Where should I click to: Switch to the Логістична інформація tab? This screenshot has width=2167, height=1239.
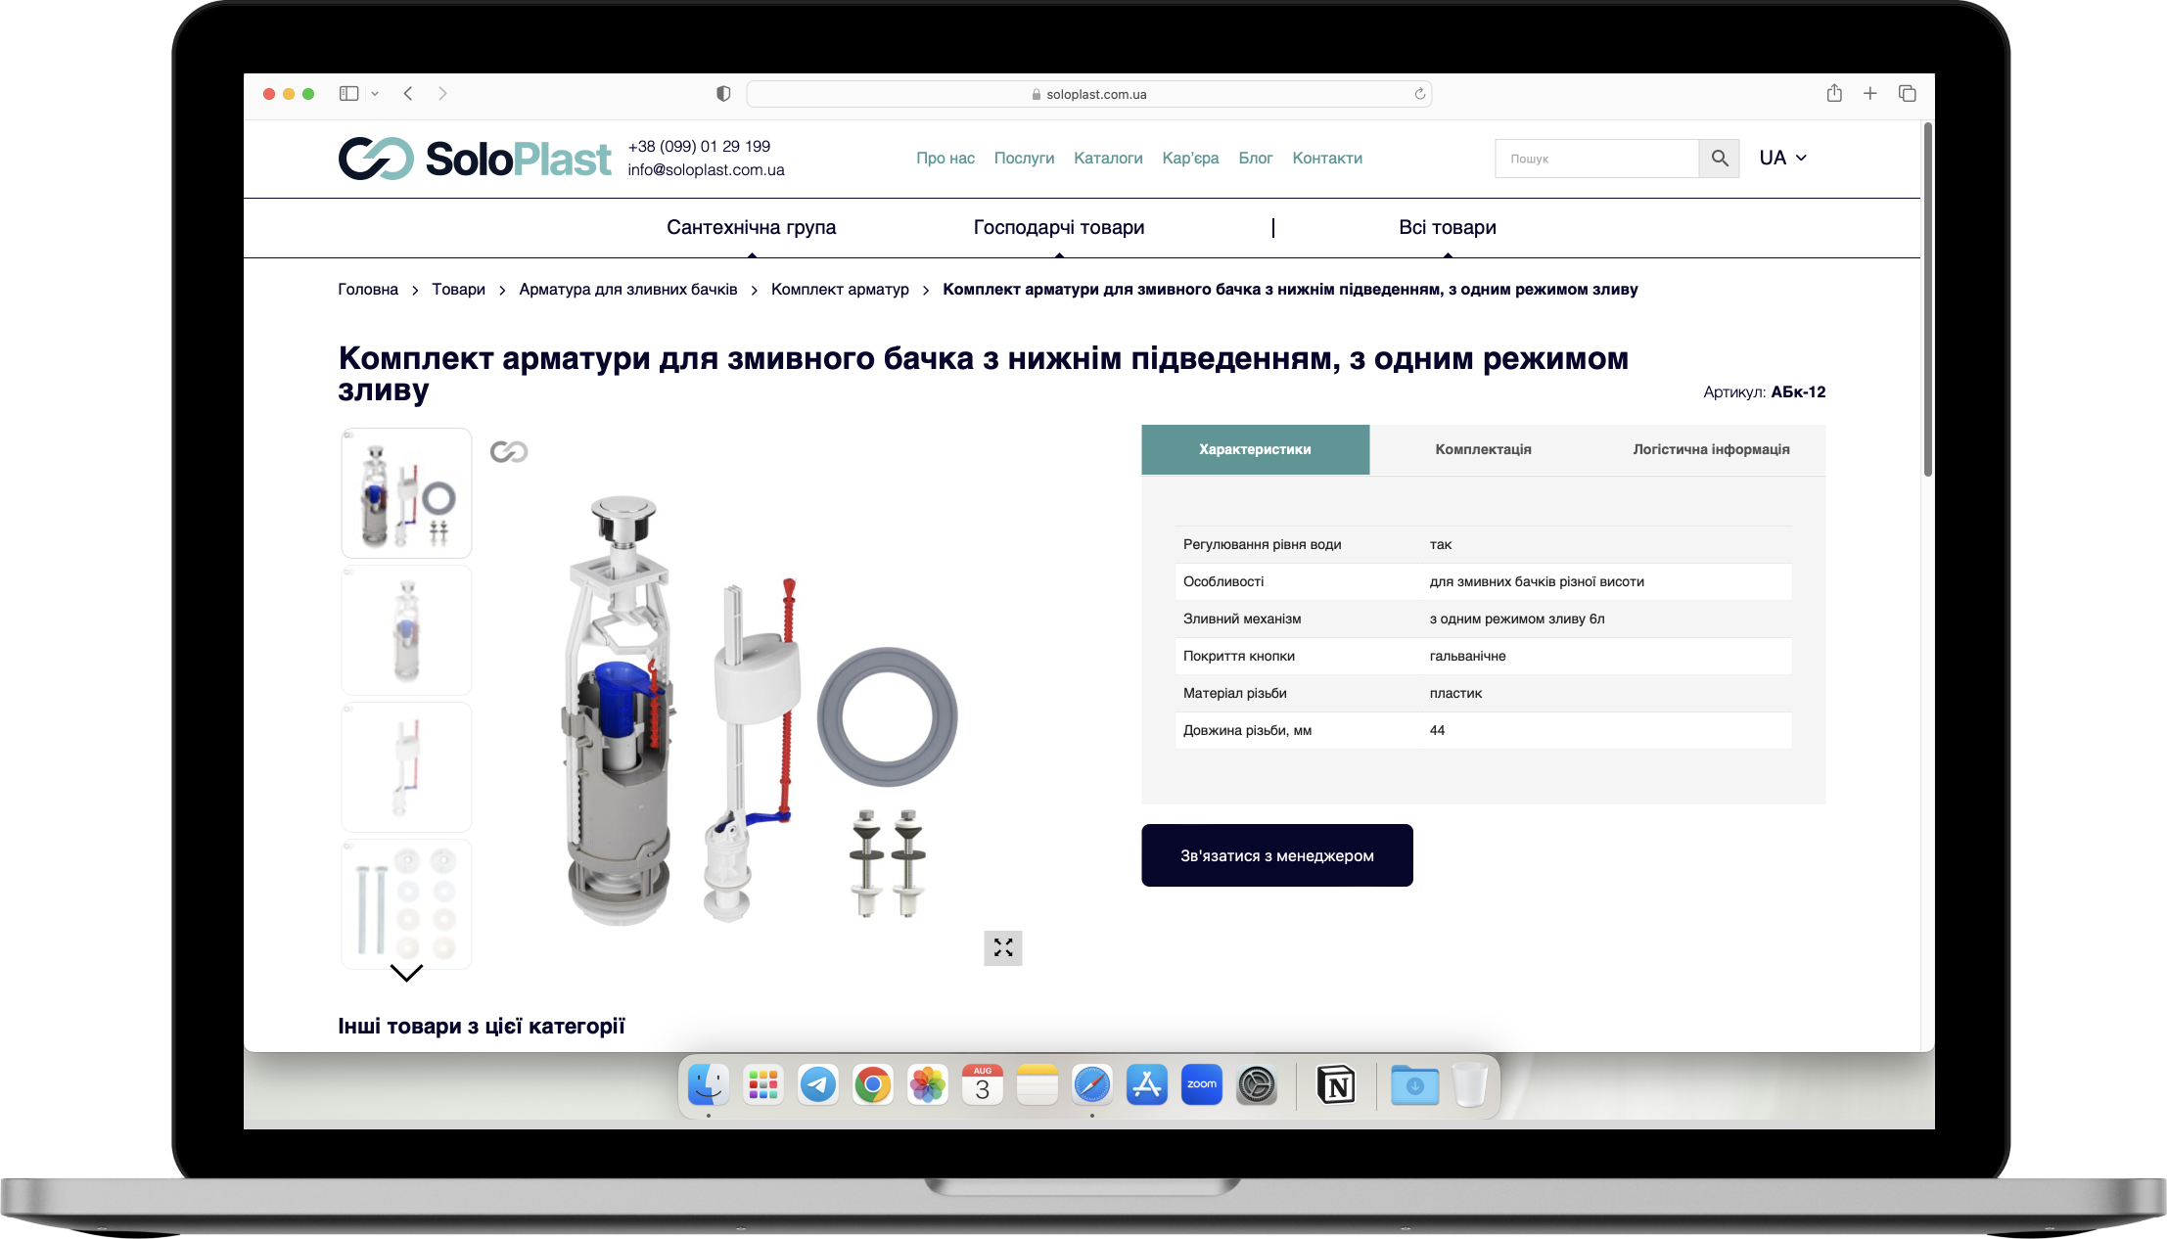(1710, 450)
